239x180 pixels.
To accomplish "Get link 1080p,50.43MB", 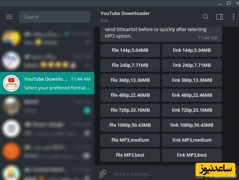I will (192, 125).
